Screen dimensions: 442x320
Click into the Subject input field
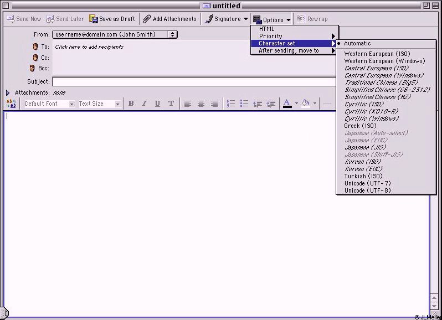click(x=194, y=81)
